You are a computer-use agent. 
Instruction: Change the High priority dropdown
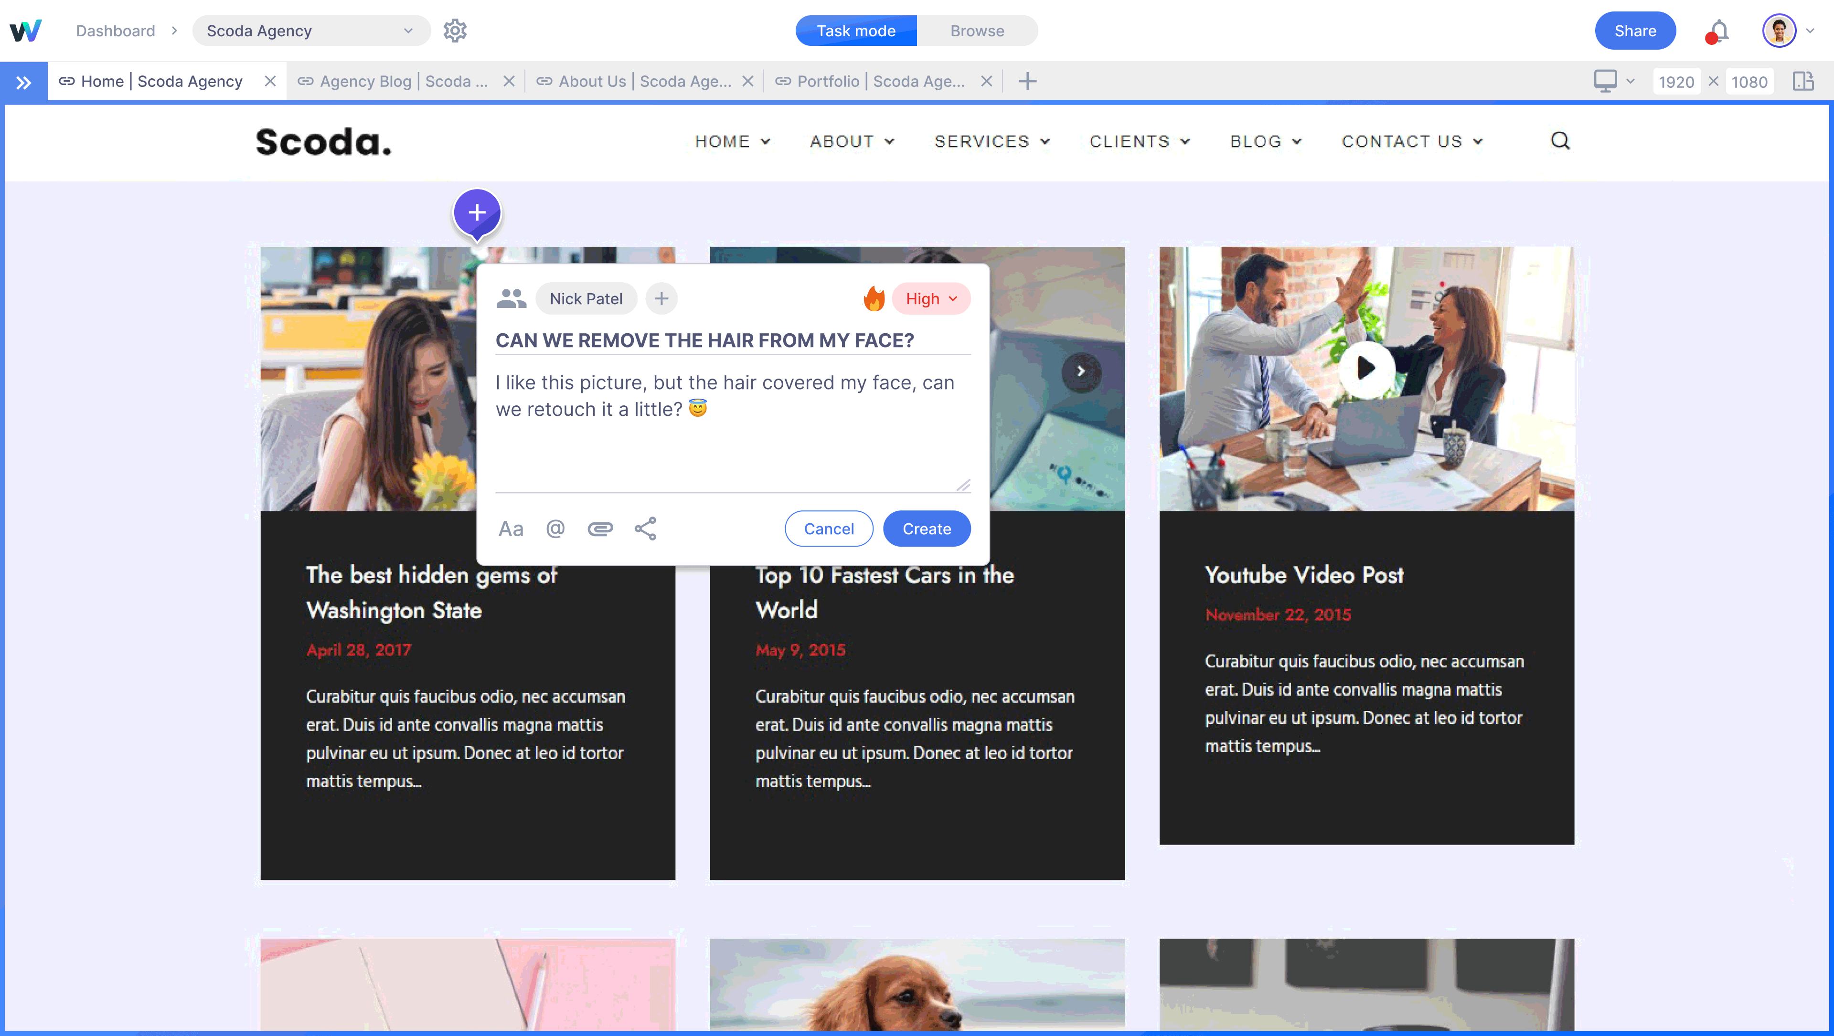coord(931,298)
